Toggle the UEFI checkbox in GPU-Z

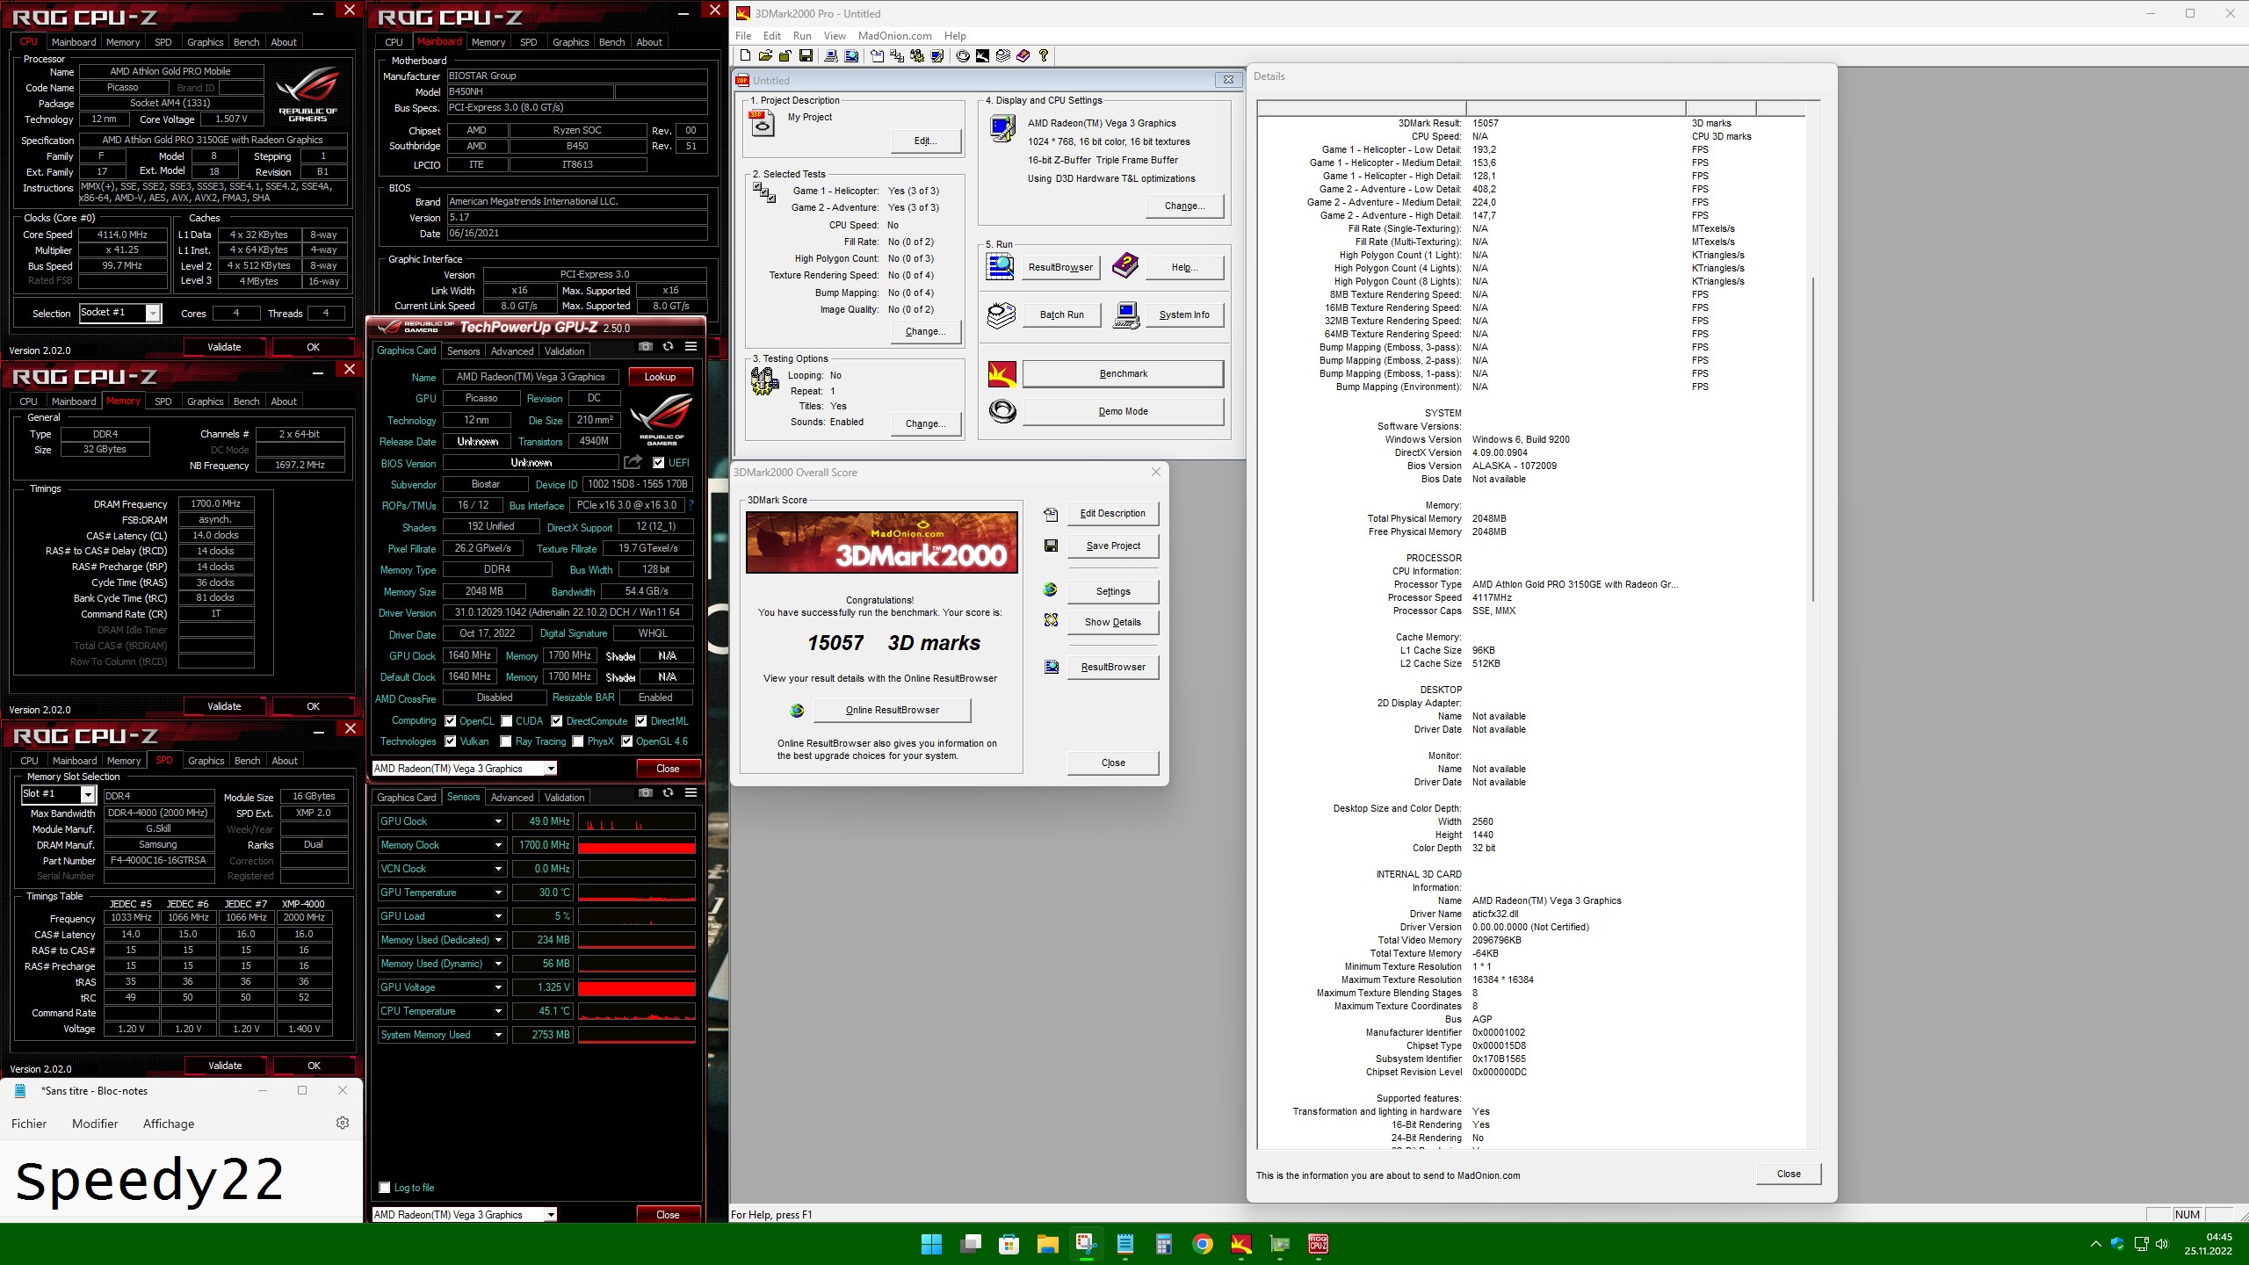[x=659, y=463]
